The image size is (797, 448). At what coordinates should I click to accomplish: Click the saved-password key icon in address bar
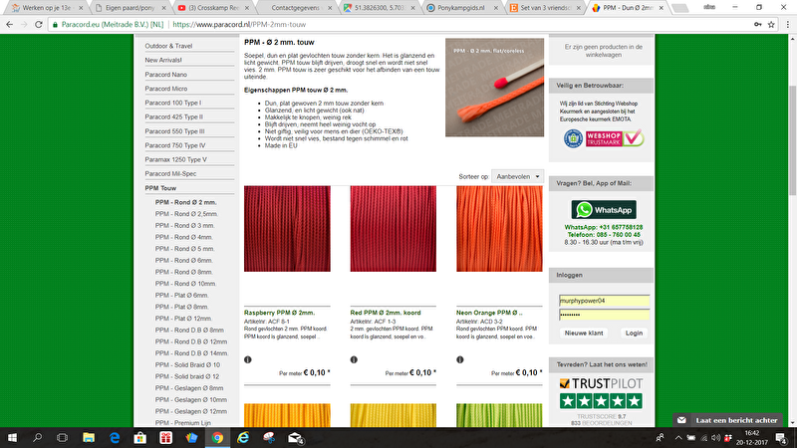click(757, 24)
